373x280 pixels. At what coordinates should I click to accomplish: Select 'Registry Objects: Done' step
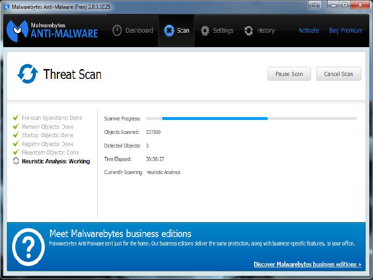(48, 144)
